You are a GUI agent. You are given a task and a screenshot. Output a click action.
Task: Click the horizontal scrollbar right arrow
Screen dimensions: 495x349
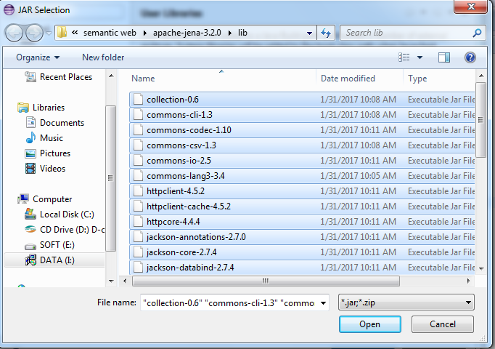point(468,281)
